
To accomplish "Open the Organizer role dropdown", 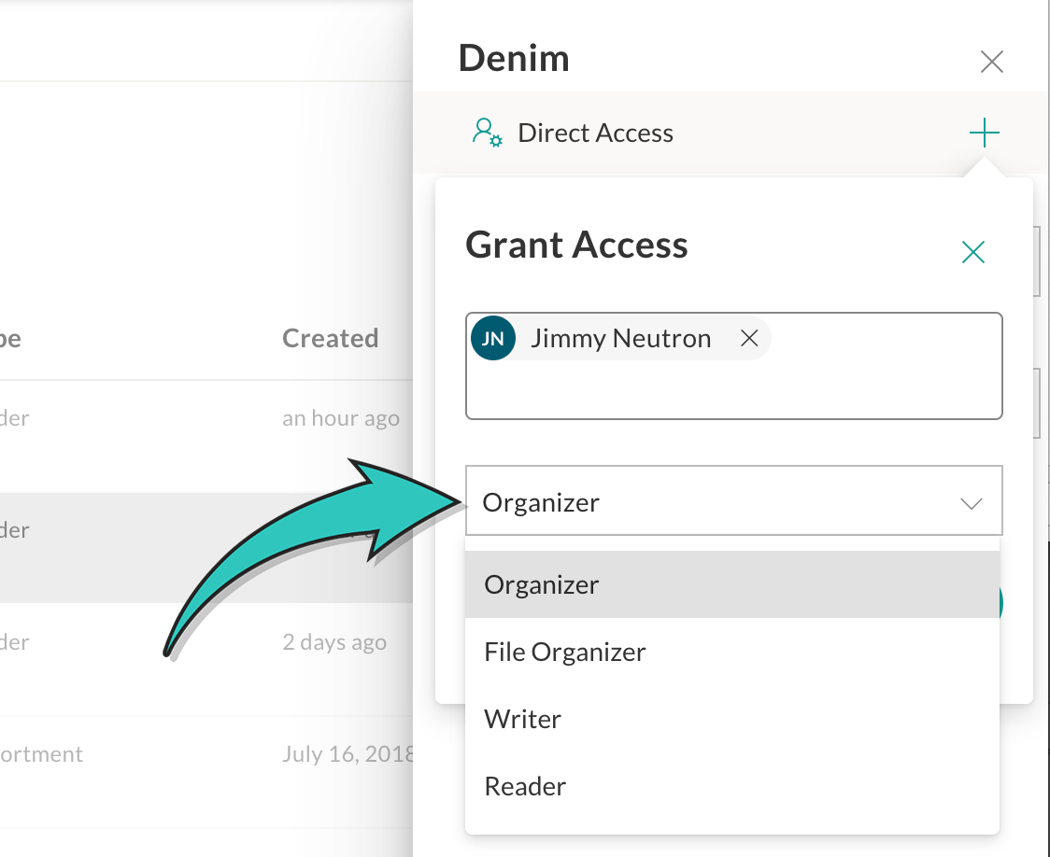I will (x=733, y=500).
